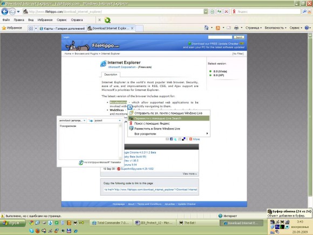Image resolution: width=313 pixels, height=235 pixels.
Task: Click the green circular toolbar add-on icon
Action: tap(107, 20)
